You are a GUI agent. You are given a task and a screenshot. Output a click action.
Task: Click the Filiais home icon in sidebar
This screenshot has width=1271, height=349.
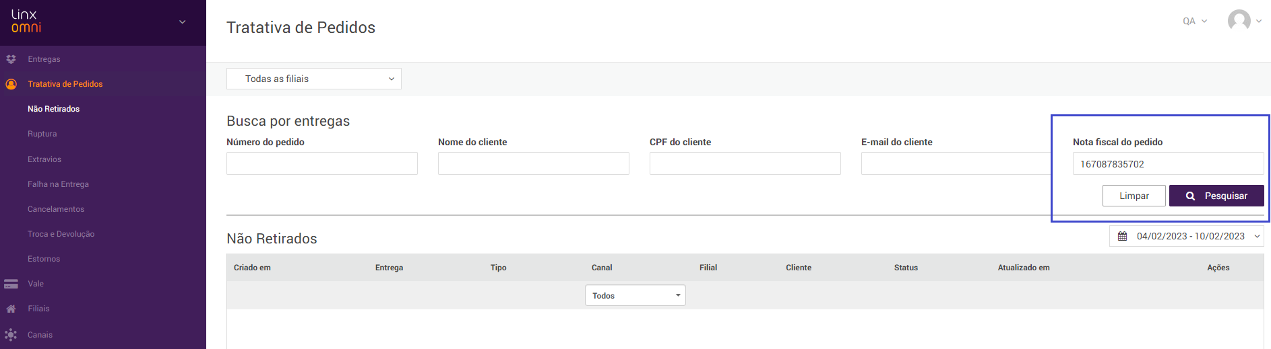tap(11, 309)
